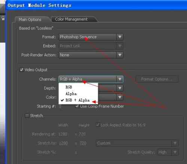Viewport: 187px width, 164px height.
Task: Open the Format dropdown arrow
Action: pos(120,37)
